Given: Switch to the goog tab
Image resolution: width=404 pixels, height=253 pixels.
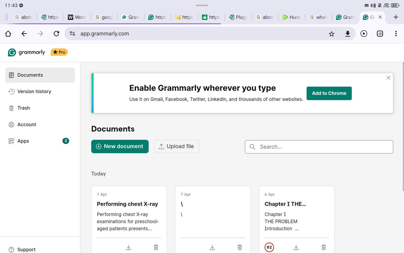Looking at the screenshot, I should click(104, 17).
